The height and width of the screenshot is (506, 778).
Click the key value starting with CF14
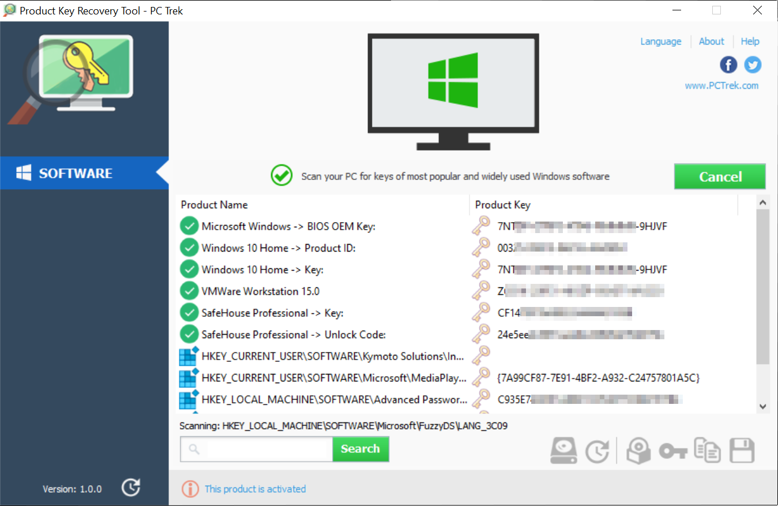tap(565, 313)
